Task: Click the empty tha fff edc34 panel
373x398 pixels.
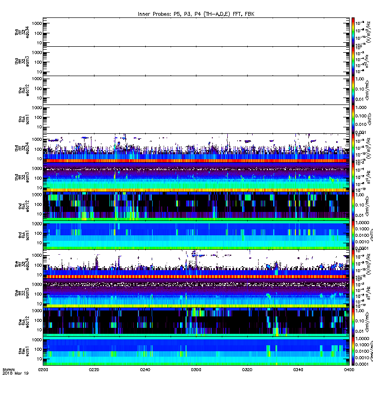Action: 196,32
